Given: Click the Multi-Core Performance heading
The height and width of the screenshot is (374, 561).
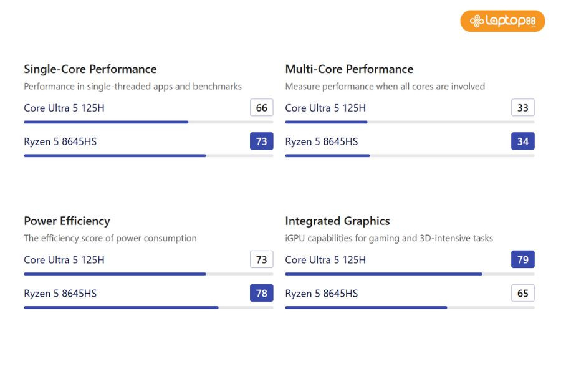Looking at the screenshot, I should click(349, 69).
